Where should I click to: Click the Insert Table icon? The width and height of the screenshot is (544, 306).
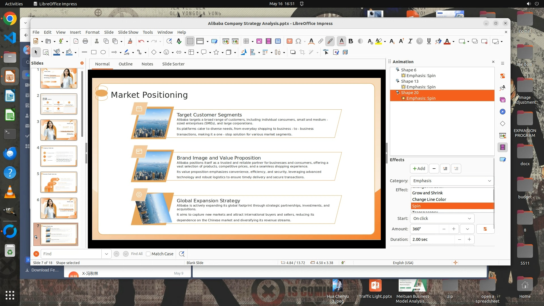coord(246,41)
